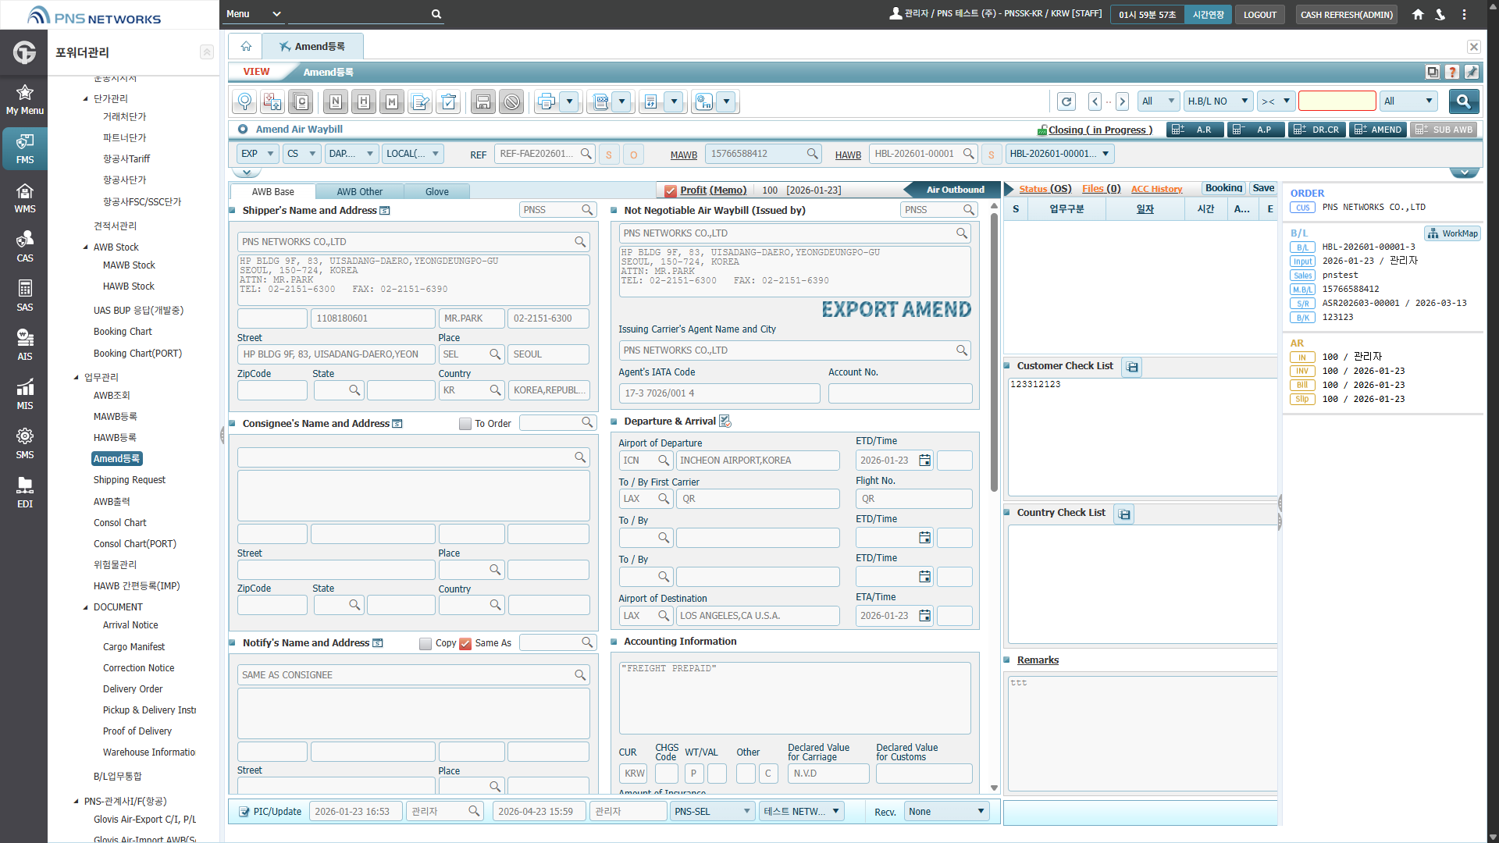Open the Menu dropdown in top bar

point(254,14)
